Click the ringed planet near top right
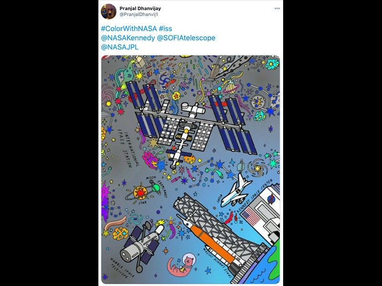 [x=231, y=88]
